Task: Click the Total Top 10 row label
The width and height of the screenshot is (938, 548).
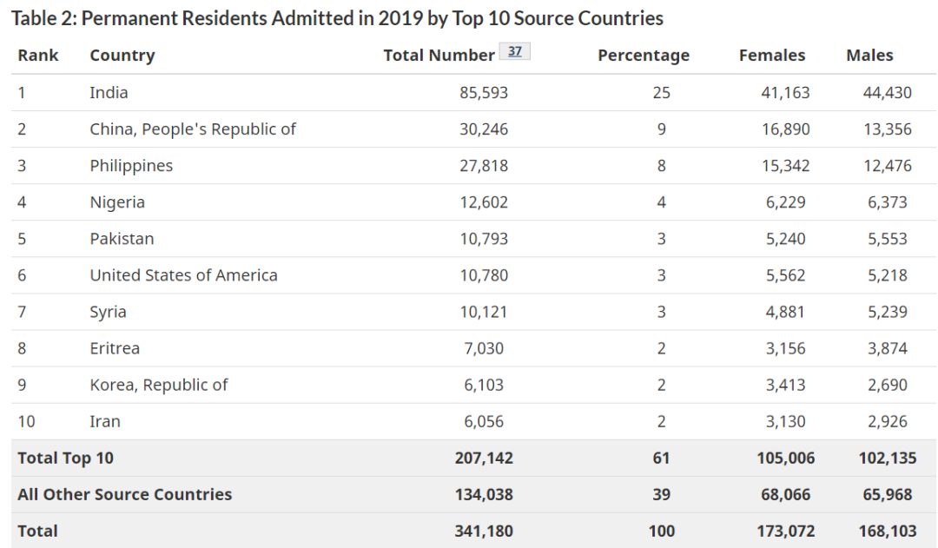Action: [65, 458]
